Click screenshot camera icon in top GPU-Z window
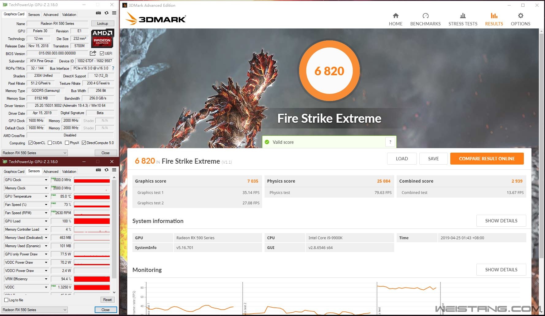Viewport: 545px width, 316px height. (x=98, y=13)
